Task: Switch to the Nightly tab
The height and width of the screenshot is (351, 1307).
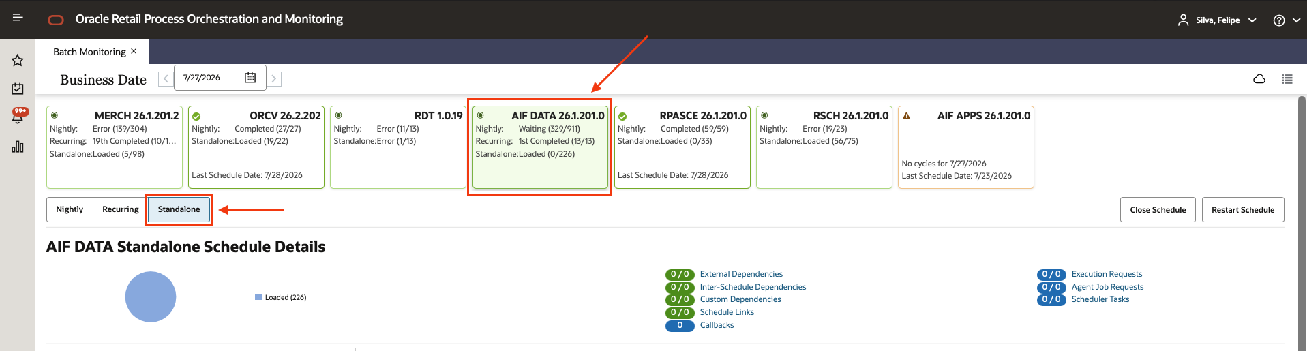Action: 70,209
